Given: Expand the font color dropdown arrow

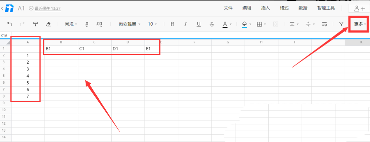Looking at the screenshot, I should pos(230,24).
